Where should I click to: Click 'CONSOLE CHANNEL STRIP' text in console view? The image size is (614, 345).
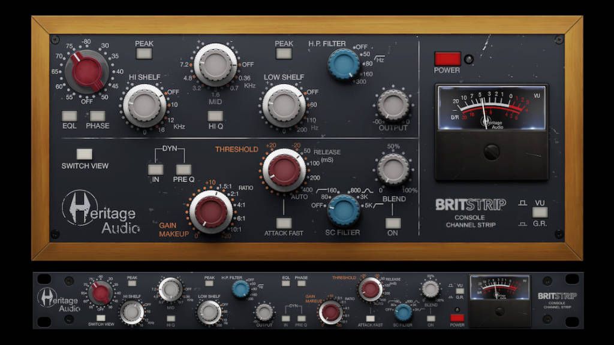[470, 221]
